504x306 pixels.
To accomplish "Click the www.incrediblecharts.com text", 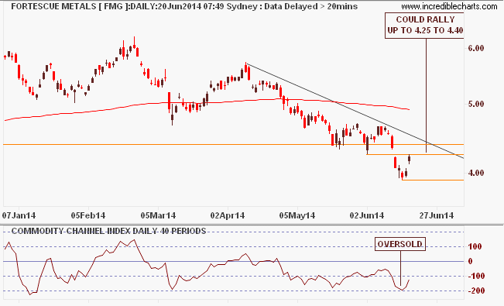I will click(449, 6).
